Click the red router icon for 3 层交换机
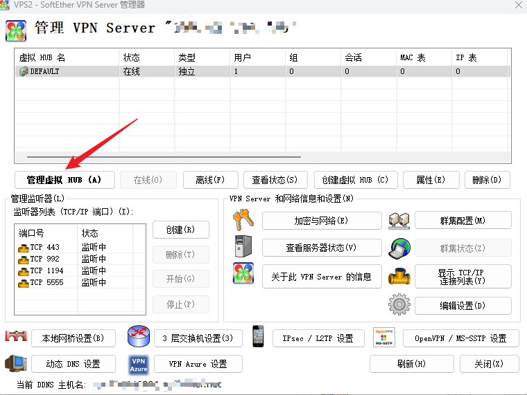The height and width of the screenshot is (395, 527). 139,338
